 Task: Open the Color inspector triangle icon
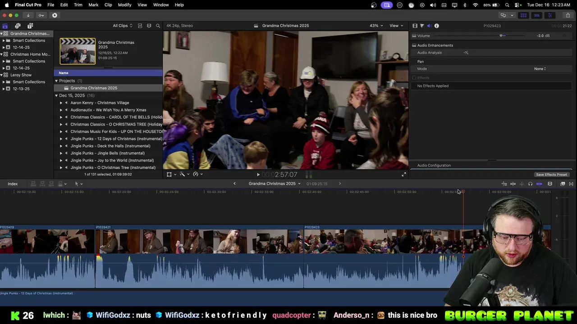click(x=422, y=26)
